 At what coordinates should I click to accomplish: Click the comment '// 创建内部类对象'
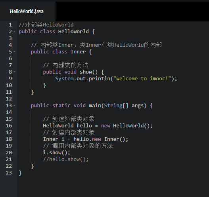point(69,132)
